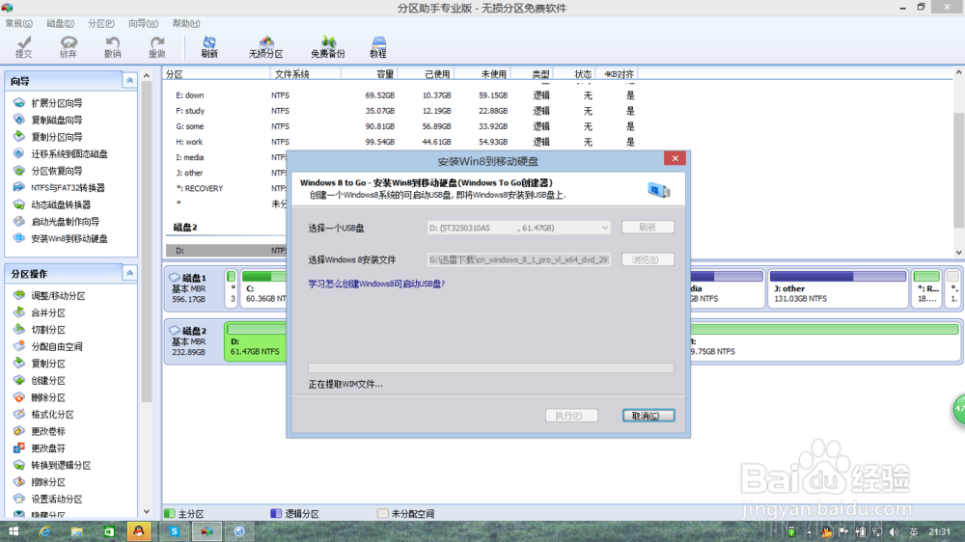Collapse the 向导 panel
This screenshot has width=965, height=542.
[130, 81]
